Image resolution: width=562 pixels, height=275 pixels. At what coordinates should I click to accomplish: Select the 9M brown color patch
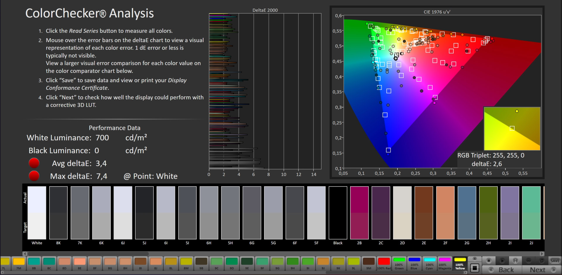[369, 263]
